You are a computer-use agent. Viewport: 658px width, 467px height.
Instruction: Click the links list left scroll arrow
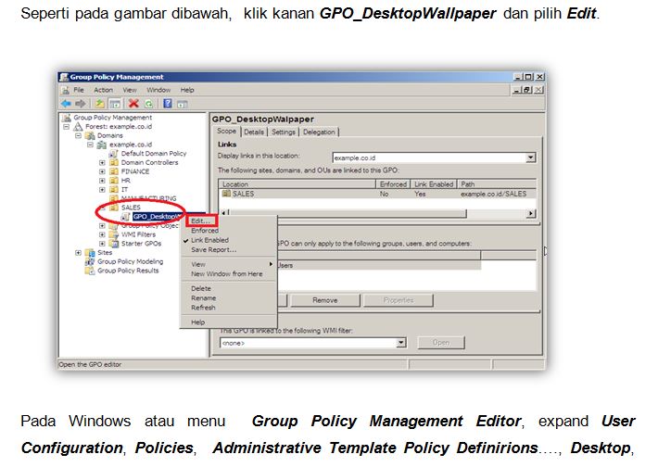(224, 213)
